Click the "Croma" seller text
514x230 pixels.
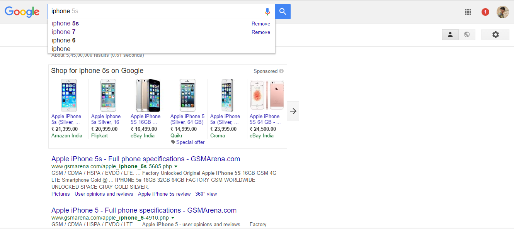coord(218,136)
